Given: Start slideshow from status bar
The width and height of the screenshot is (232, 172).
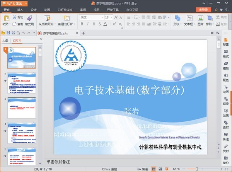Looking at the screenshot, I should click(x=167, y=169).
